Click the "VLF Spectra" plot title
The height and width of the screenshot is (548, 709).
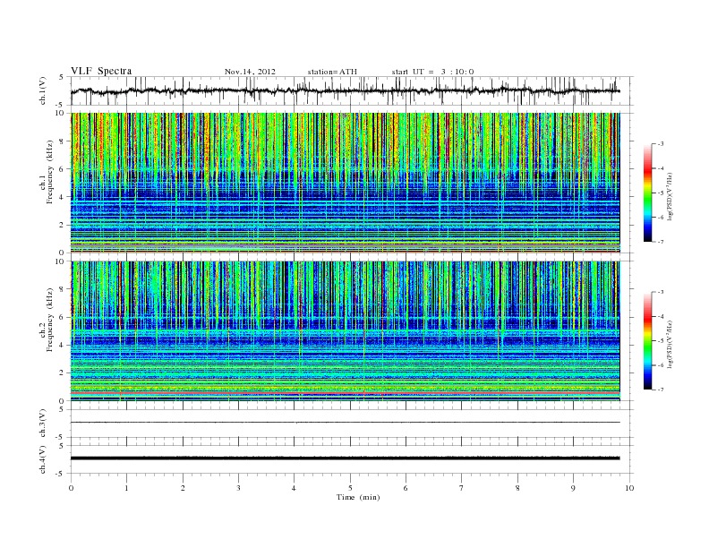101,71
